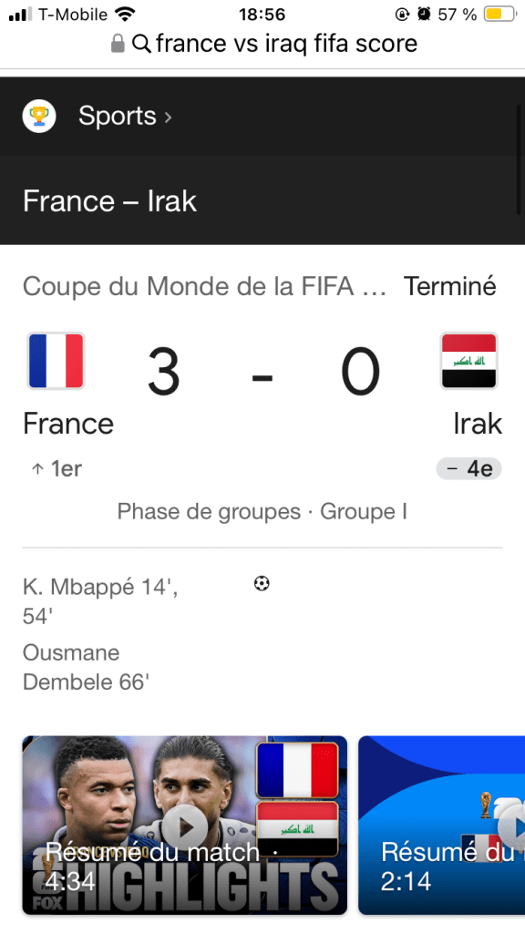Tap the 3 - 0 match score
The height and width of the screenshot is (933, 525).
(262, 373)
